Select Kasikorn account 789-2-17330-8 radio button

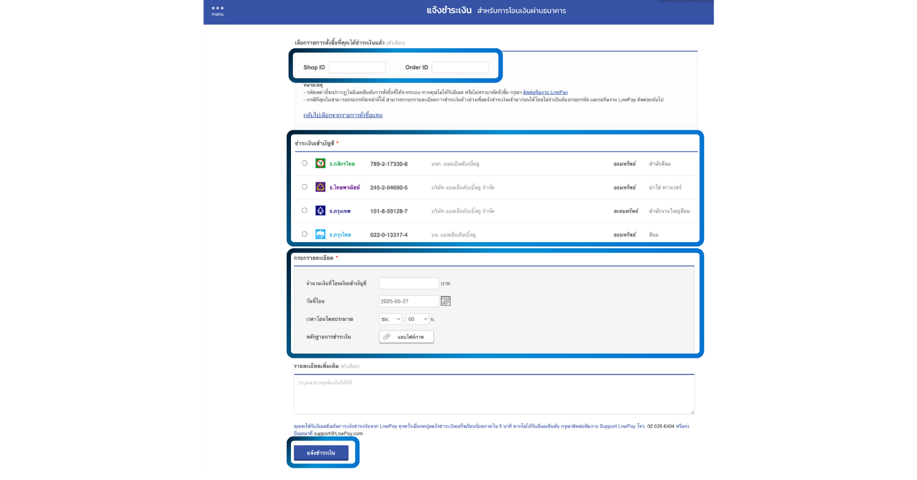[x=304, y=163]
